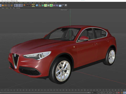
Task: Open the MoGraph menu
Action: (x=21, y=3)
